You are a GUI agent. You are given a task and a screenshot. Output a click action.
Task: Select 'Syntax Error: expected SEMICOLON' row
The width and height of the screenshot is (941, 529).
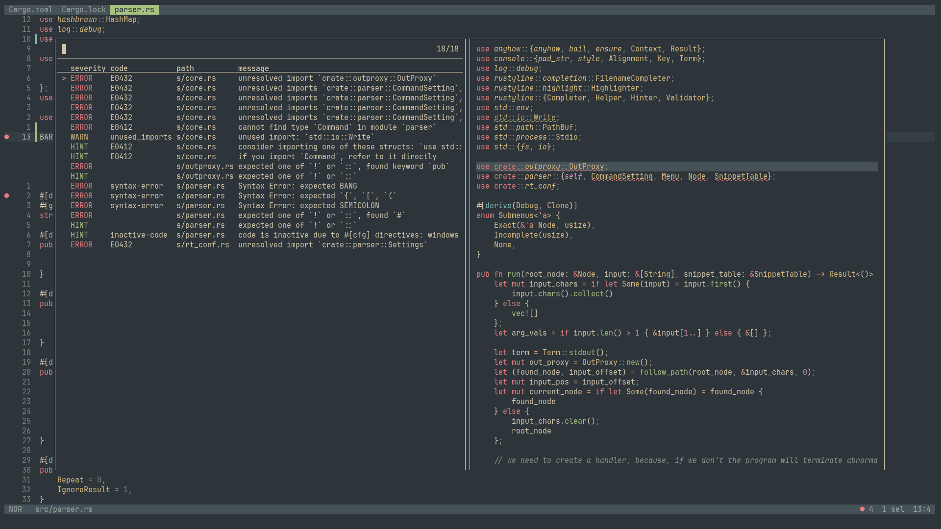coord(260,206)
